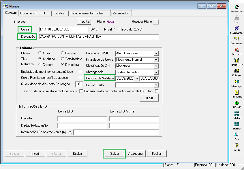Click the Importar button
244x170 pixels.
(84, 22)
